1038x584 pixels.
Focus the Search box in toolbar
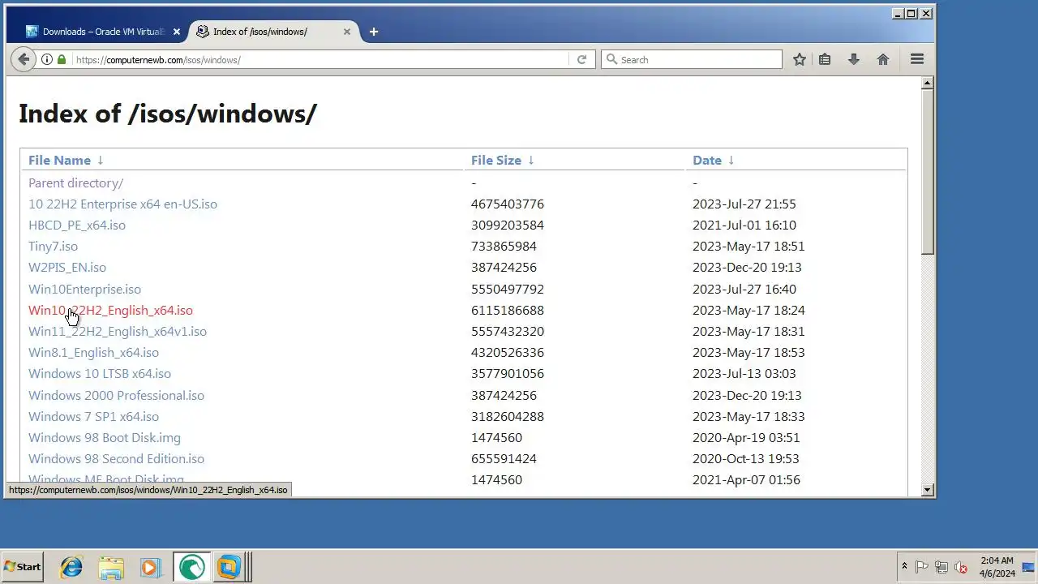pos(692,59)
